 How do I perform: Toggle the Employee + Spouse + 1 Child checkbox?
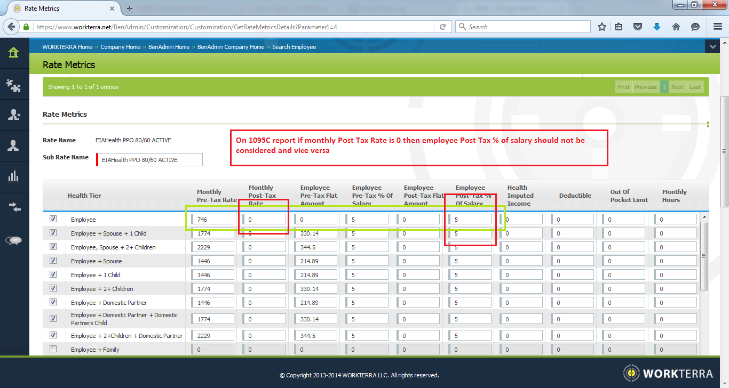tap(53, 233)
